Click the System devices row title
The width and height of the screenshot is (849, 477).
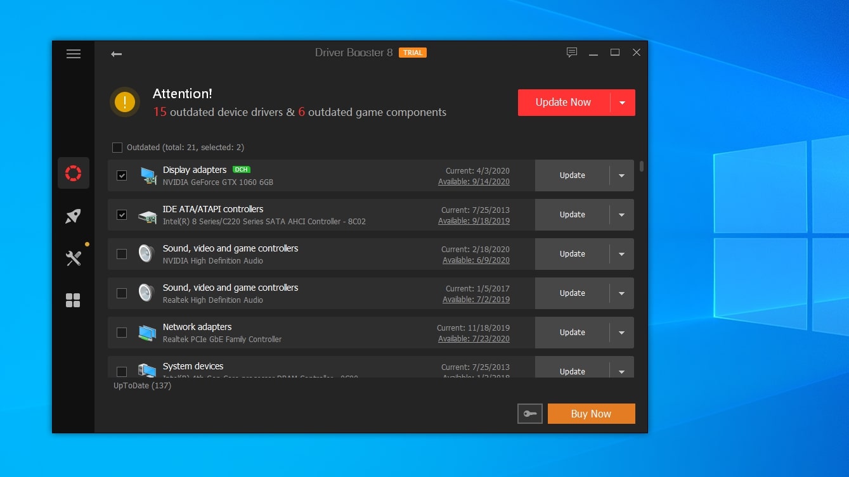[193, 366]
